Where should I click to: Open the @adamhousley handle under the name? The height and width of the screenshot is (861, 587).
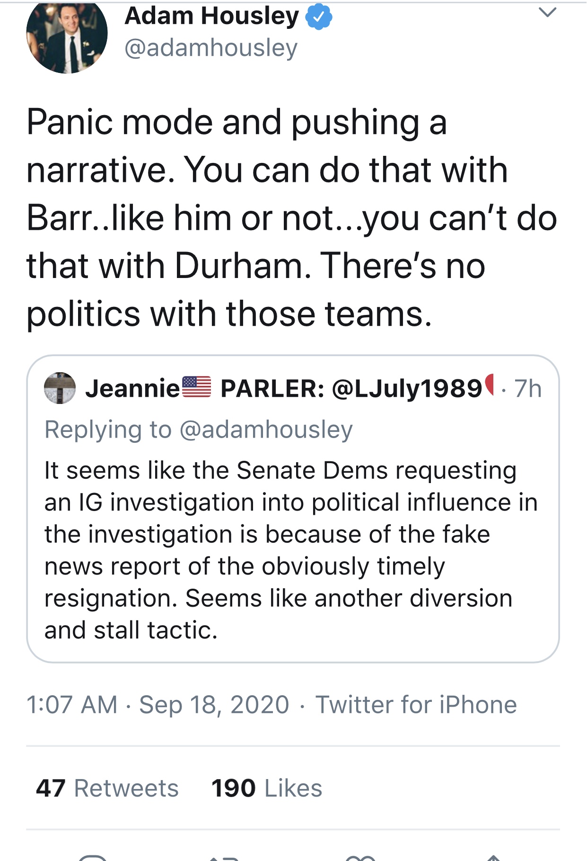pos(211,47)
